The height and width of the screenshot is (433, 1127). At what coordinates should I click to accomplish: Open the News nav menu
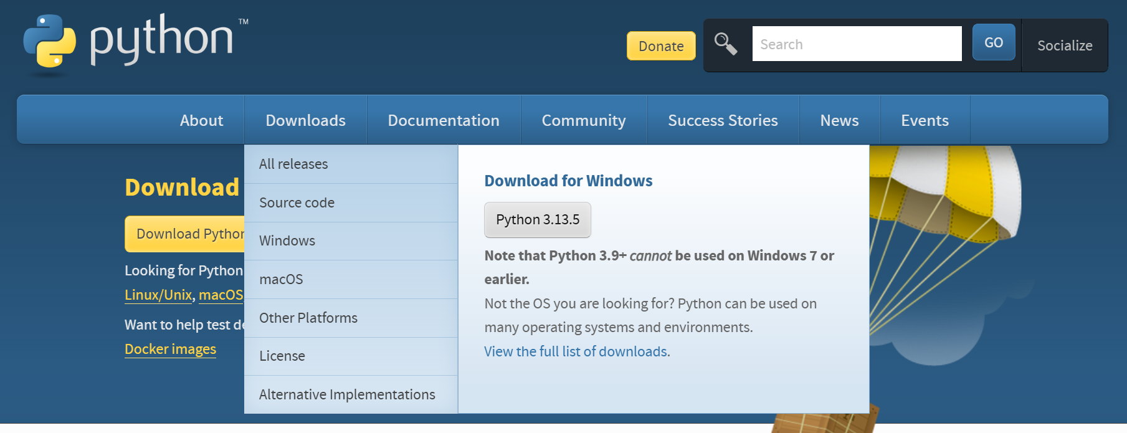pos(839,120)
